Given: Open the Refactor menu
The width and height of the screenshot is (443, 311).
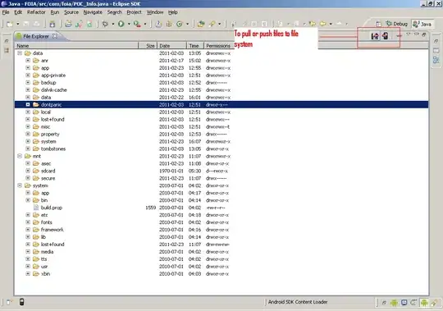Looking at the screenshot, I should point(36,12).
